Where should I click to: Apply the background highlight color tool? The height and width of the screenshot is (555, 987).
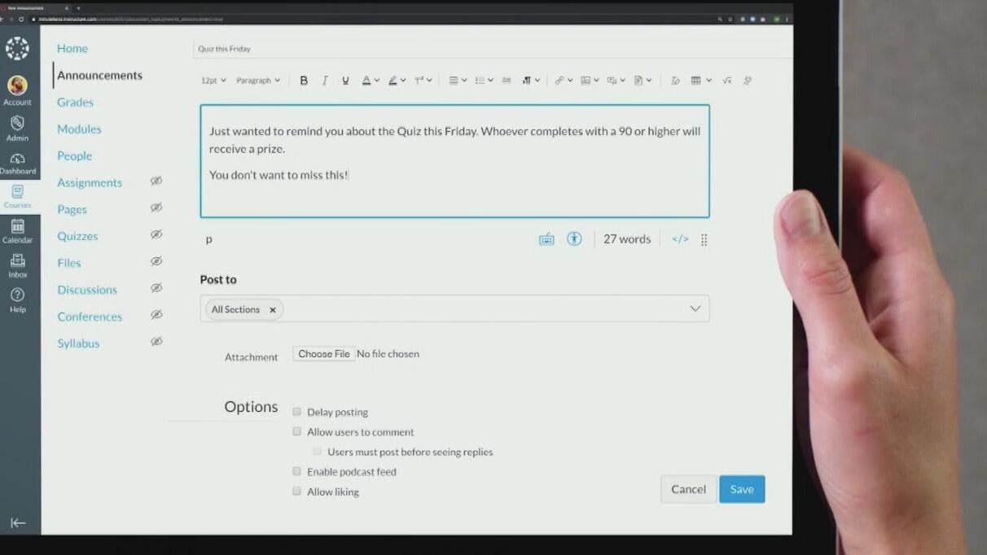coord(393,81)
